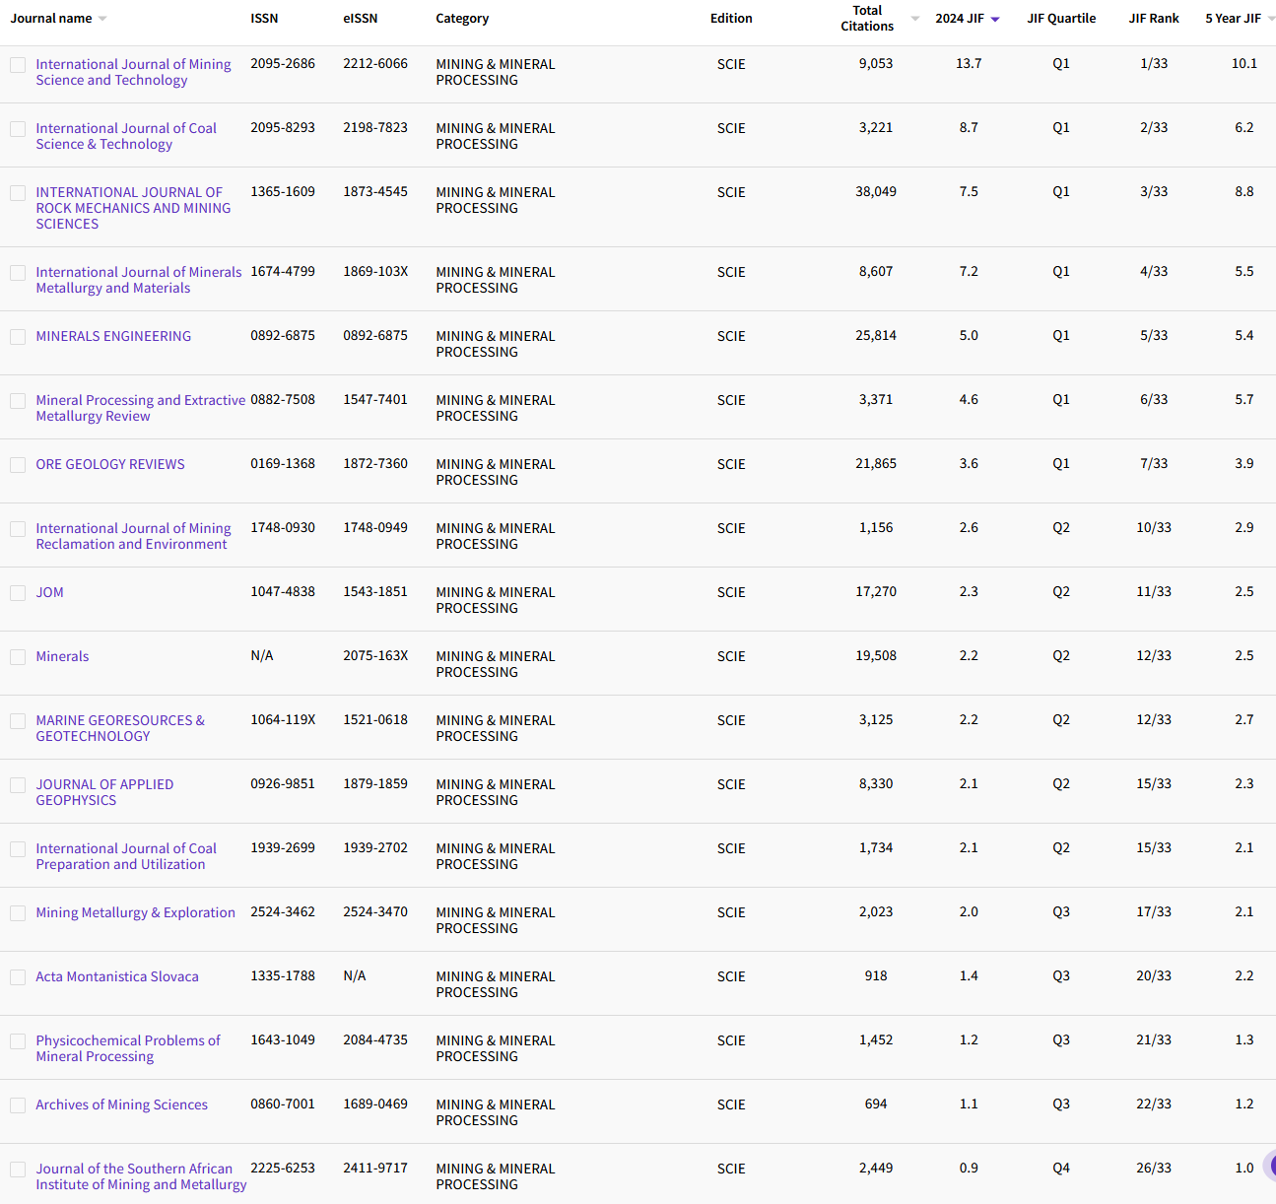Click the JIF Rank column header
This screenshot has height=1204, width=1276.
(x=1153, y=19)
